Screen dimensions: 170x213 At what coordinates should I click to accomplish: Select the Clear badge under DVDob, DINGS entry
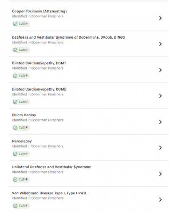[x=21, y=50]
